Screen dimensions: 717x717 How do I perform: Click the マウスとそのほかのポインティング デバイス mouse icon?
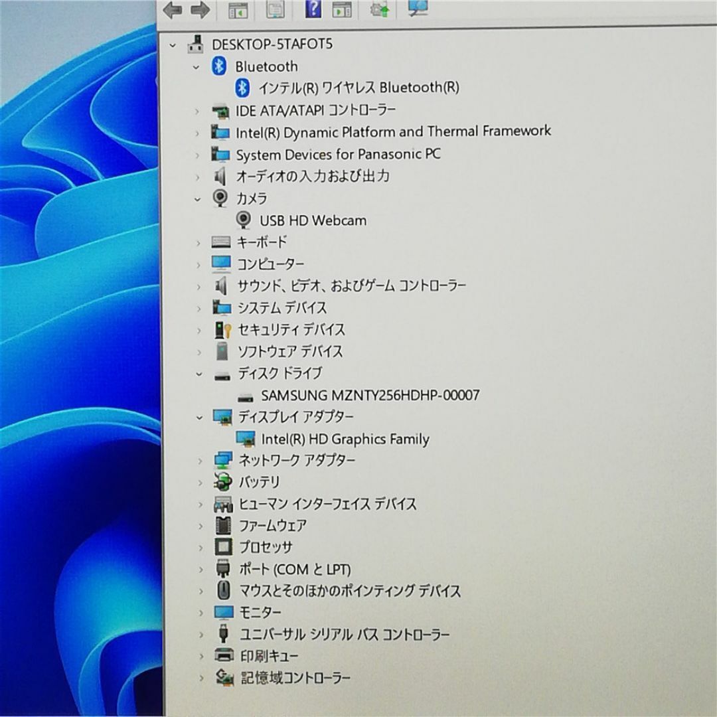224,590
